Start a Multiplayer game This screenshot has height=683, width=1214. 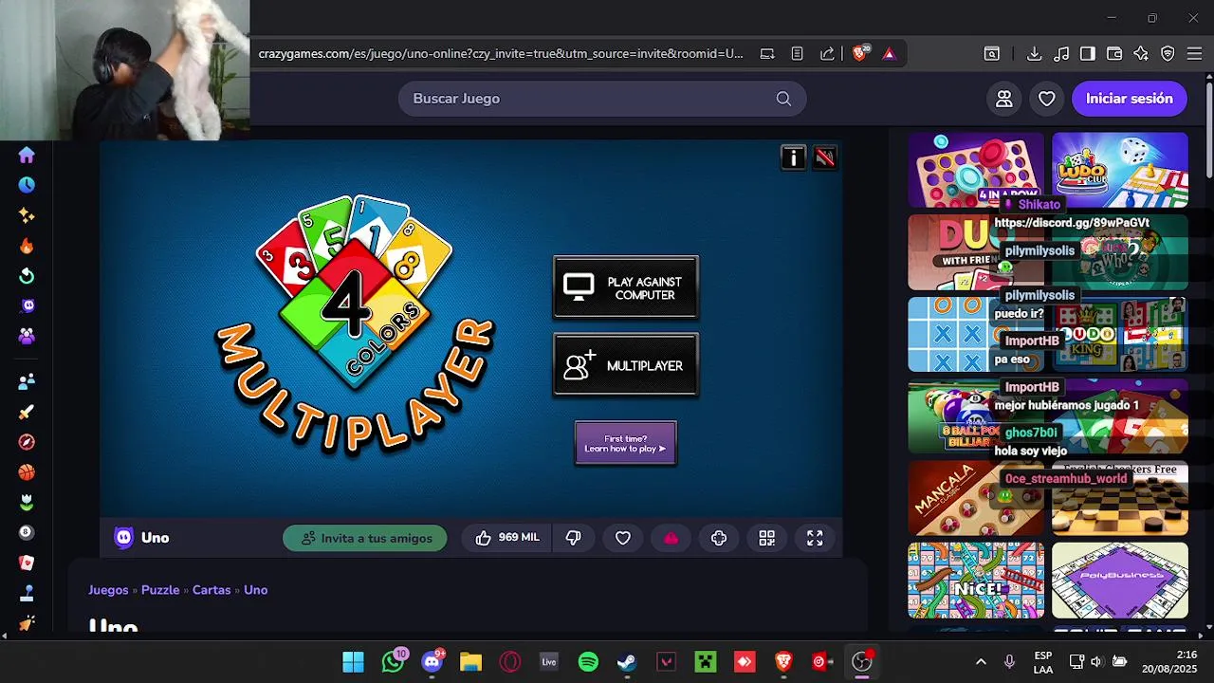626,365
